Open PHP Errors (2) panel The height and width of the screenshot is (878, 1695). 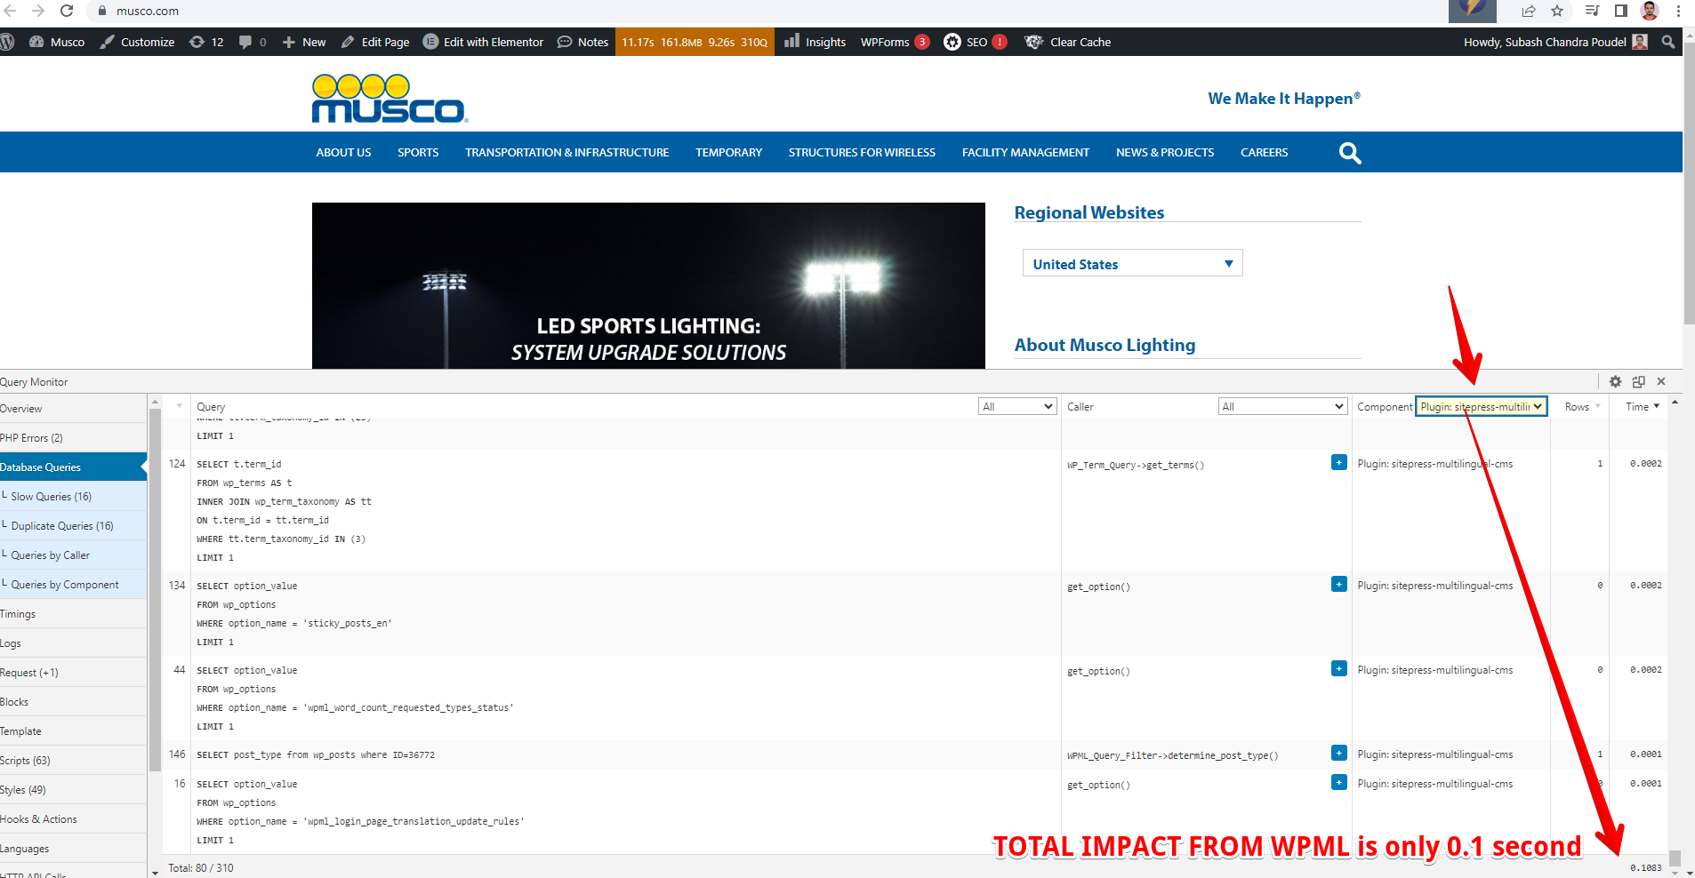coord(73,438)
